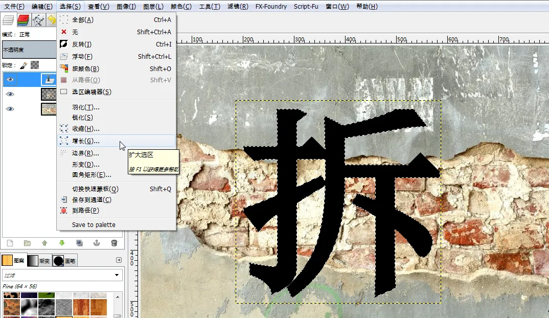Open the Patterns tab
The height and width of the screenshot is (318, 549).
pyautogui.click(x=13, y=261)
